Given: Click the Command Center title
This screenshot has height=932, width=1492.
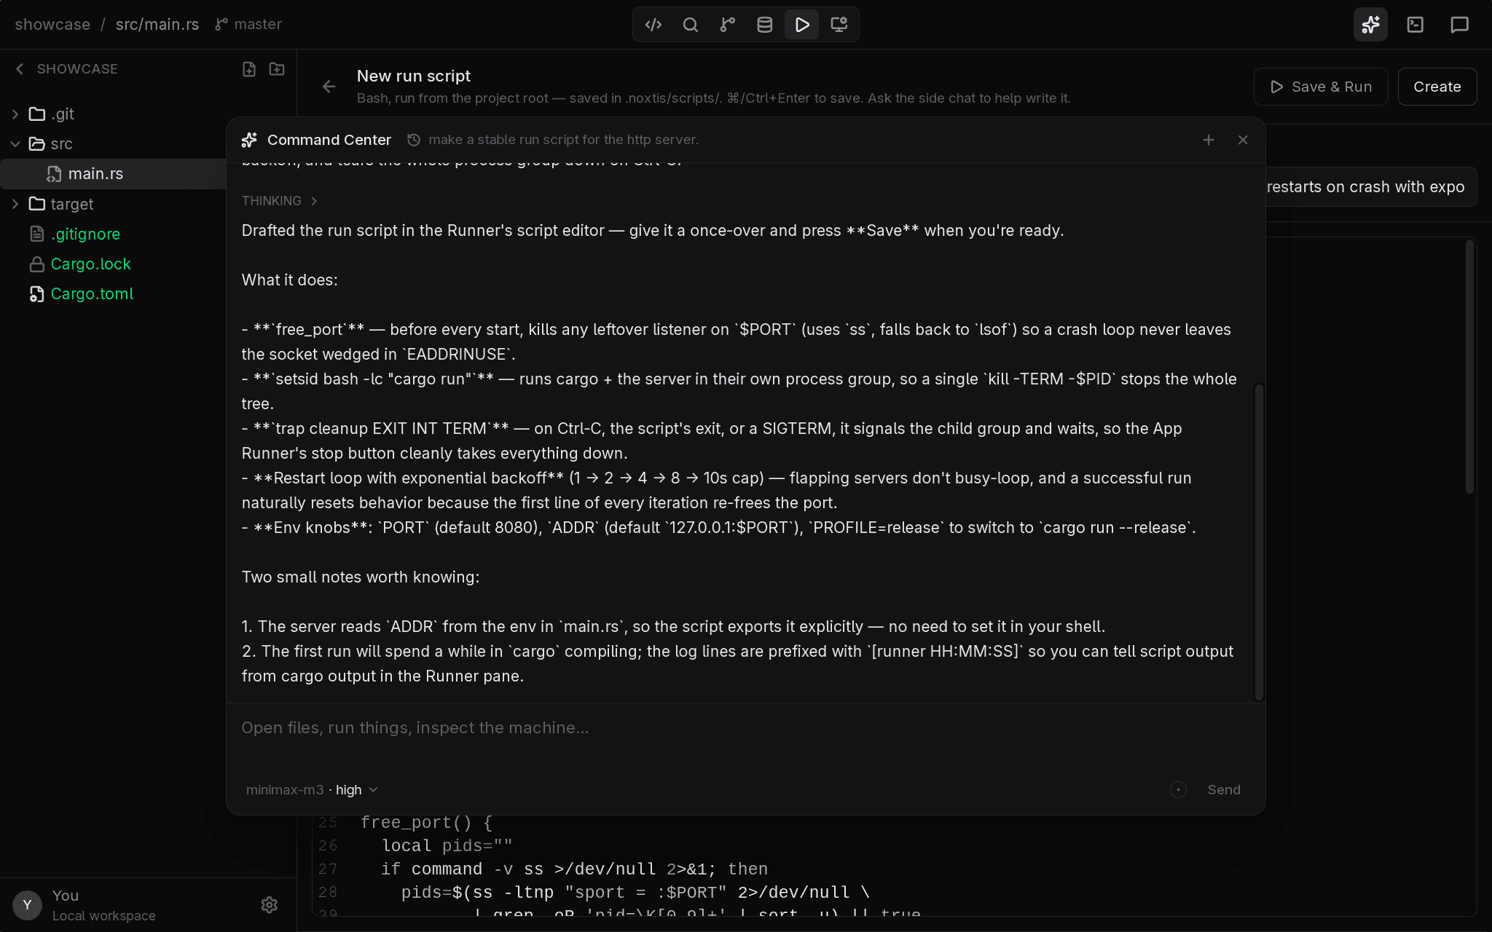Looking at the screenshot, I should click(329, 140).
